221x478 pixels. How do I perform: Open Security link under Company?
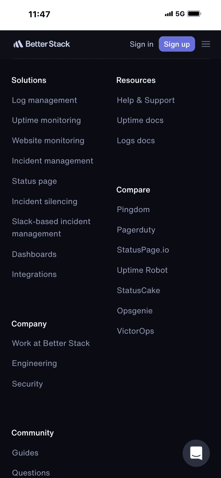27,384
